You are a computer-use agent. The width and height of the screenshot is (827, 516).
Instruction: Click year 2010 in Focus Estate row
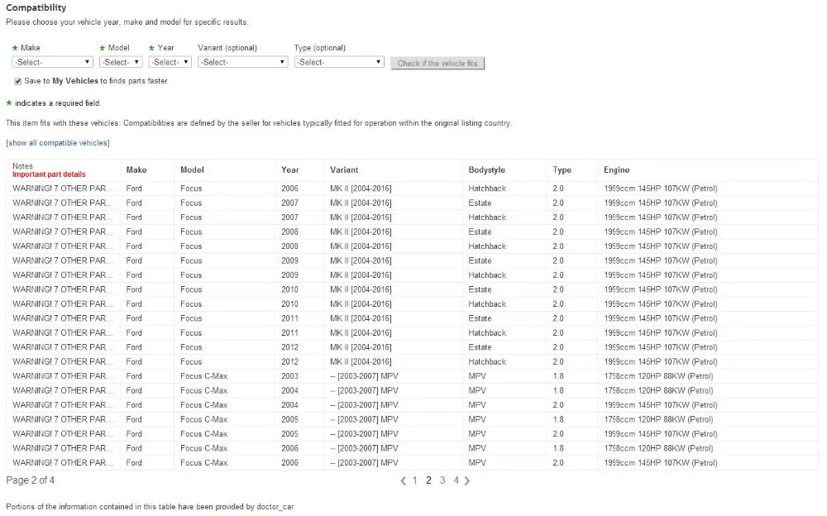click(x=289, y=289)
